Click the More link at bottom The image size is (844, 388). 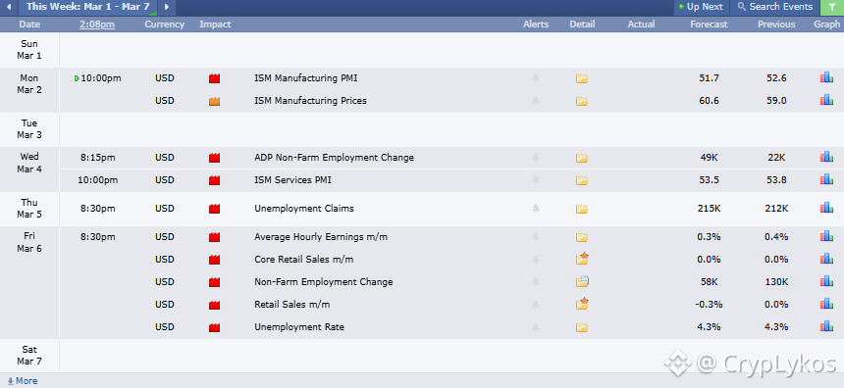click(22, 381)
